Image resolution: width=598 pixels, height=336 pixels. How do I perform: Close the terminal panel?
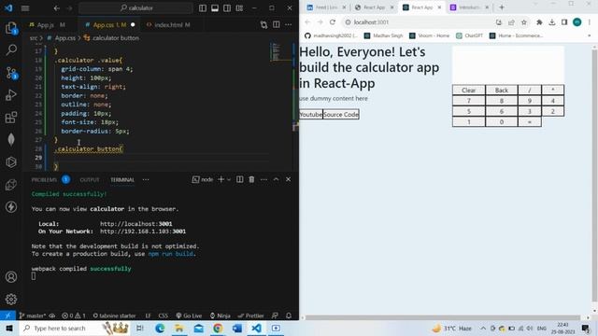click(x=289, y=179)
